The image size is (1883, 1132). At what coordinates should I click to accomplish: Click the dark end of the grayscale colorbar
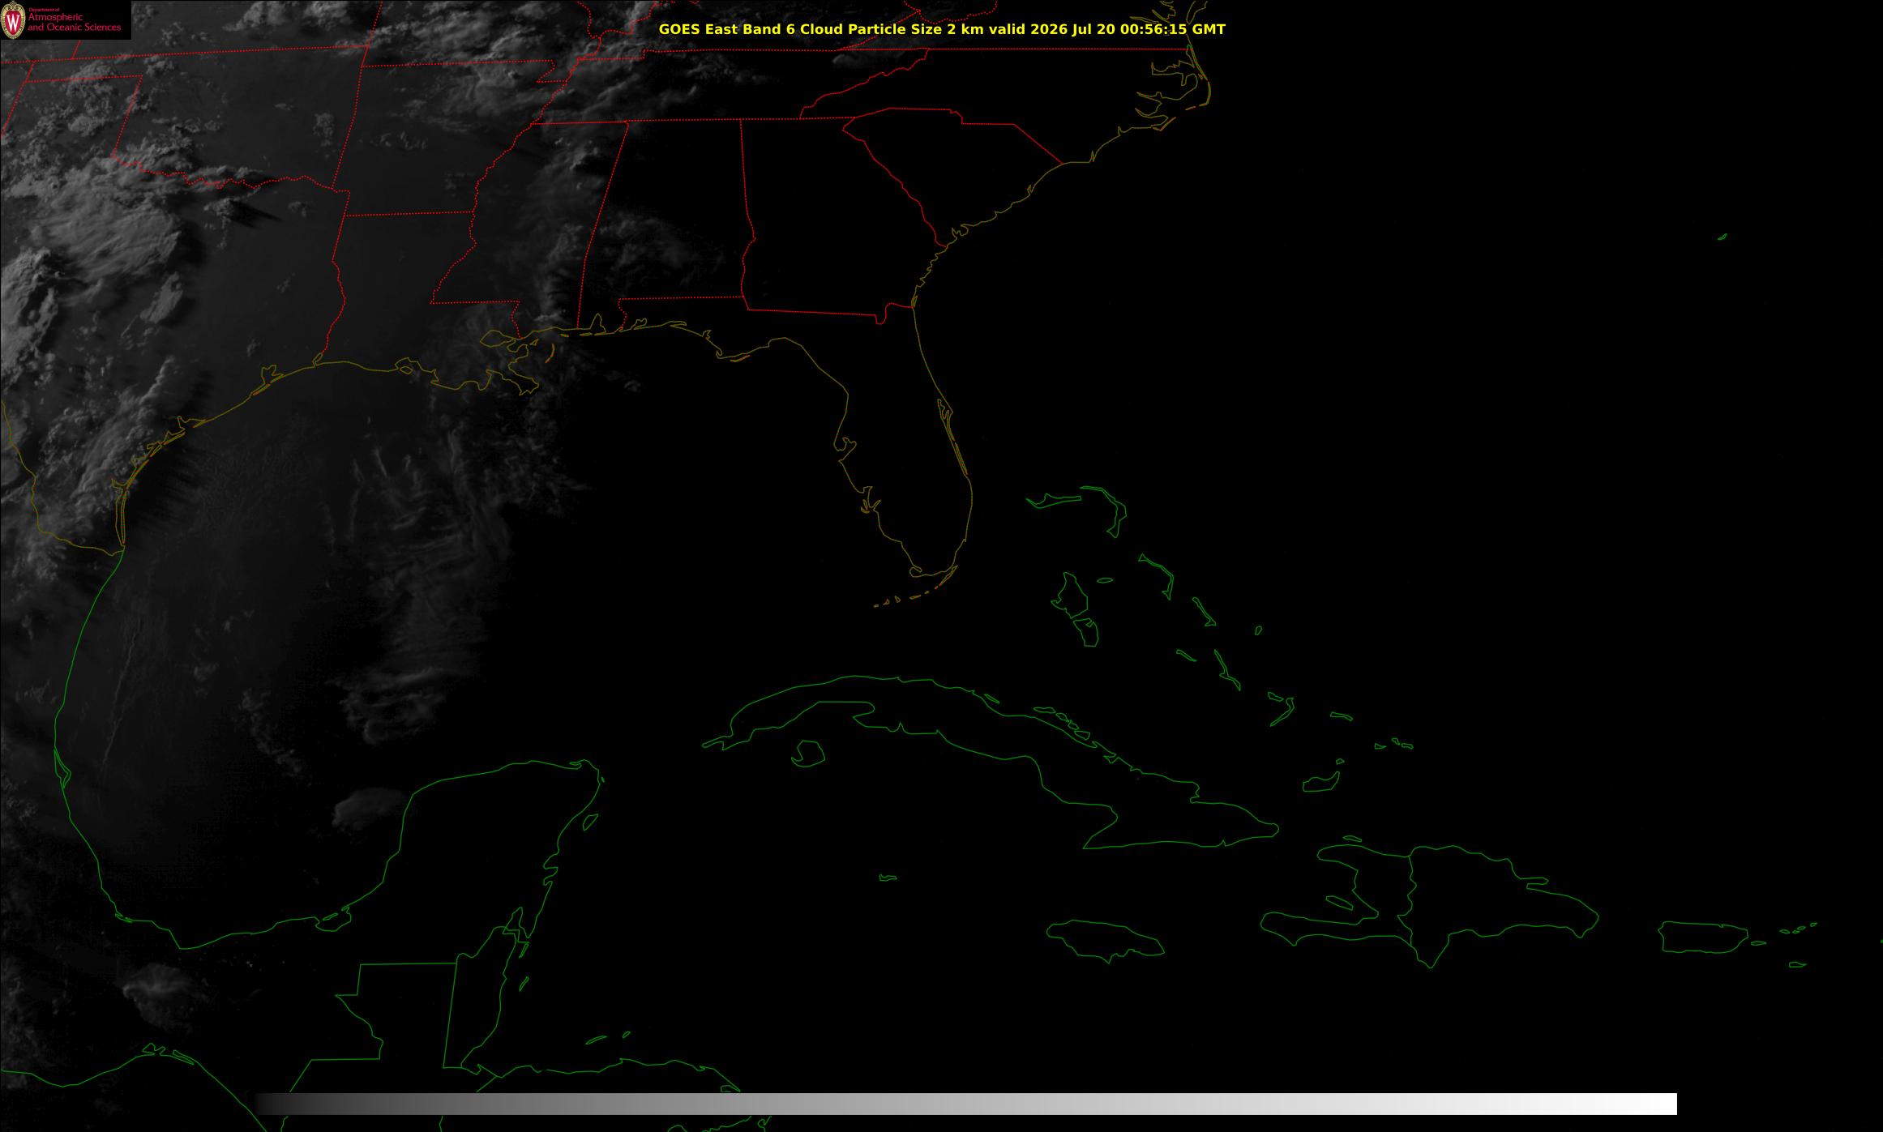coord(272,1104)
